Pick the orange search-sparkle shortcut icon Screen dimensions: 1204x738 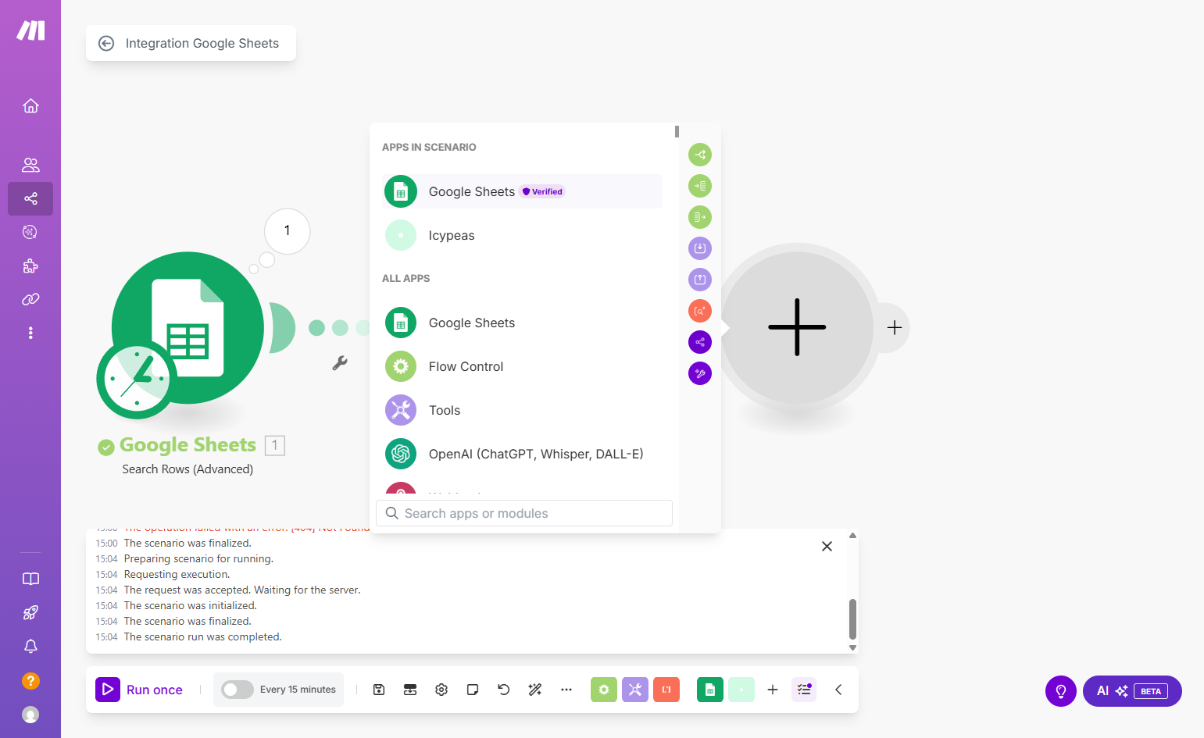[700, 311]
